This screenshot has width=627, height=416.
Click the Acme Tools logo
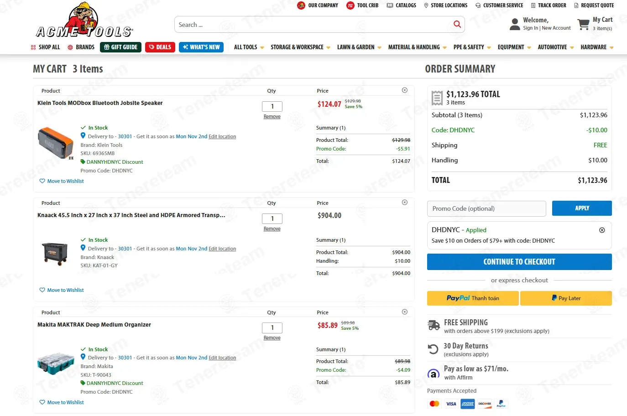[84, 20]
